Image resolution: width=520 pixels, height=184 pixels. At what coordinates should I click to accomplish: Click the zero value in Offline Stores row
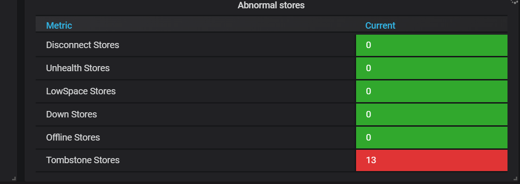(x=369, y=137)
